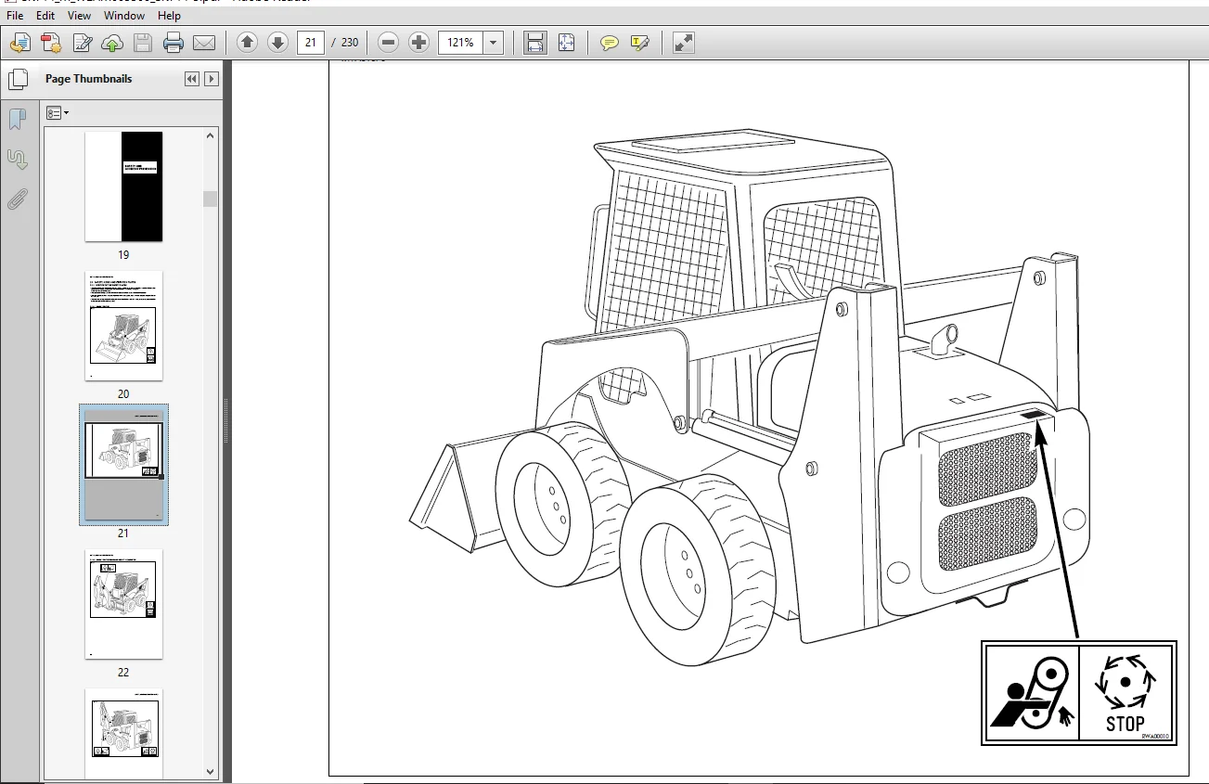Viewport: 1209px width, 784px height.
Task: Click the thumbnail panel scrollbar thumb
Action: (211, 199)
